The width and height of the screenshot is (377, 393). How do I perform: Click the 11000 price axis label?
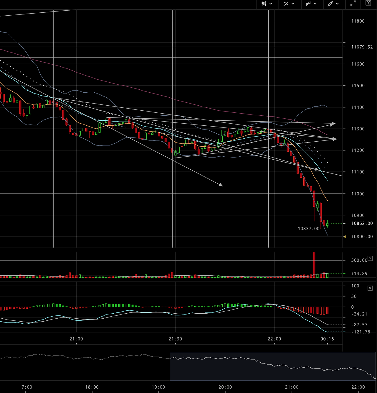358,194
